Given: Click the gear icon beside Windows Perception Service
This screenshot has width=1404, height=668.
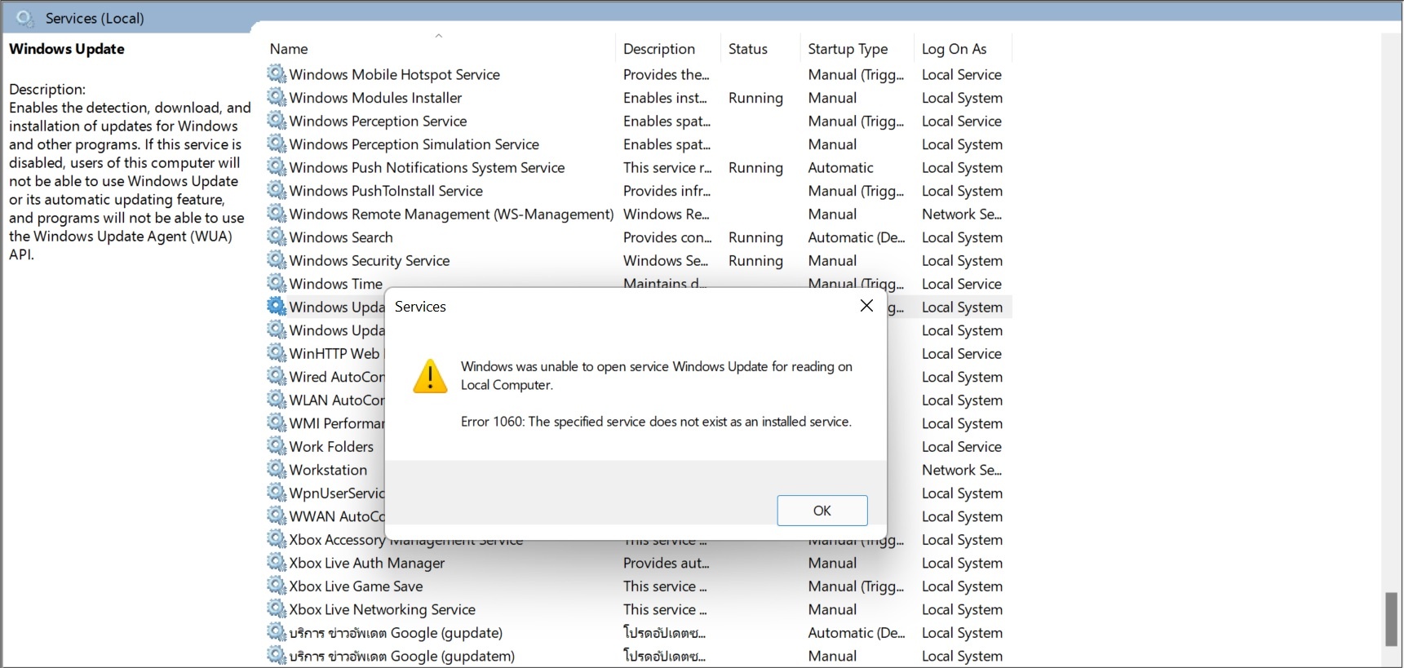Looking at the screenshot, I should [x=277, y=120].
